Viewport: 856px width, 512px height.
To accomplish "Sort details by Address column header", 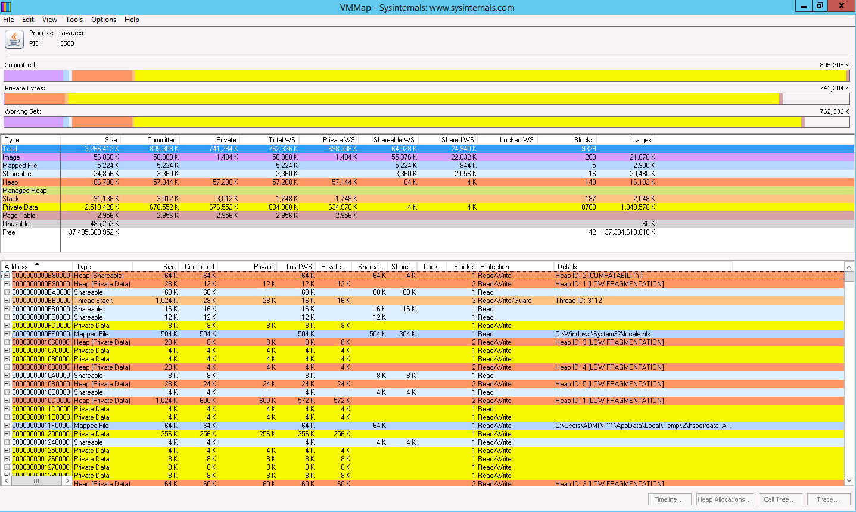I will click(x=37, y=267).
